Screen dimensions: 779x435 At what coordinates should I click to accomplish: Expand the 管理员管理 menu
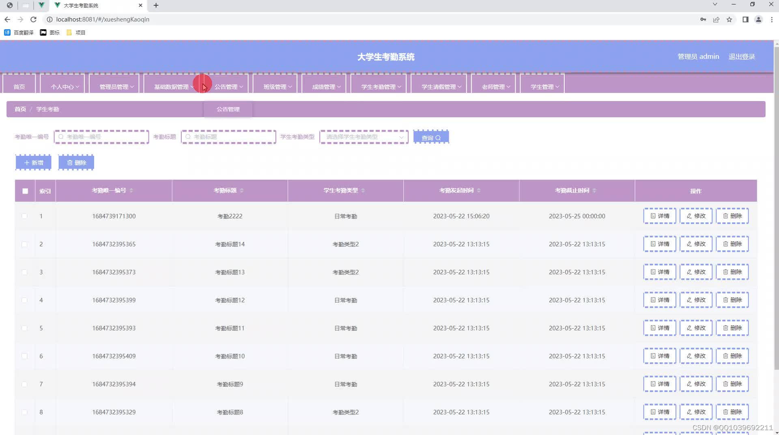(114, 84)
